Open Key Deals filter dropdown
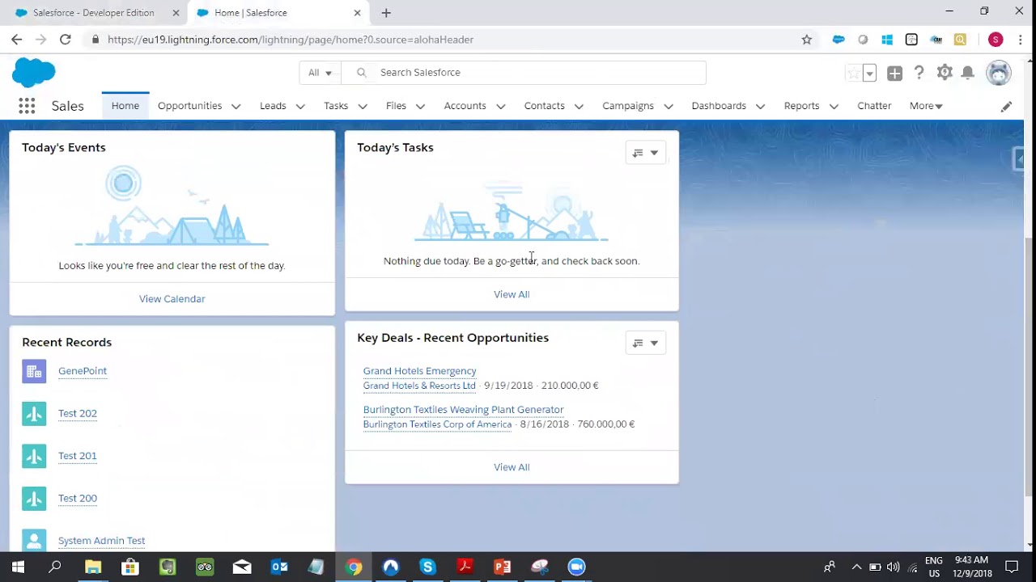This screenshot has height=582, width=1036. click(645, 344)
